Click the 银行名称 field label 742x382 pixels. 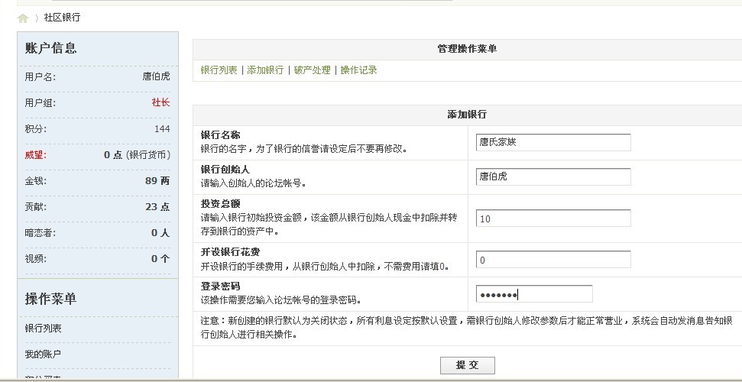tap(221, 135)
